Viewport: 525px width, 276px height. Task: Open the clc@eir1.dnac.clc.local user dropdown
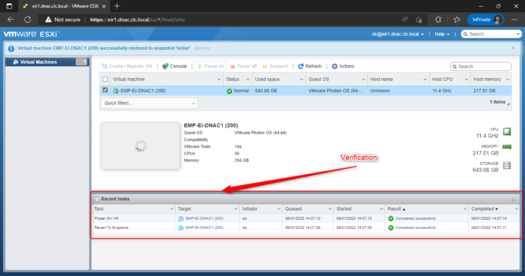point(398,34)
